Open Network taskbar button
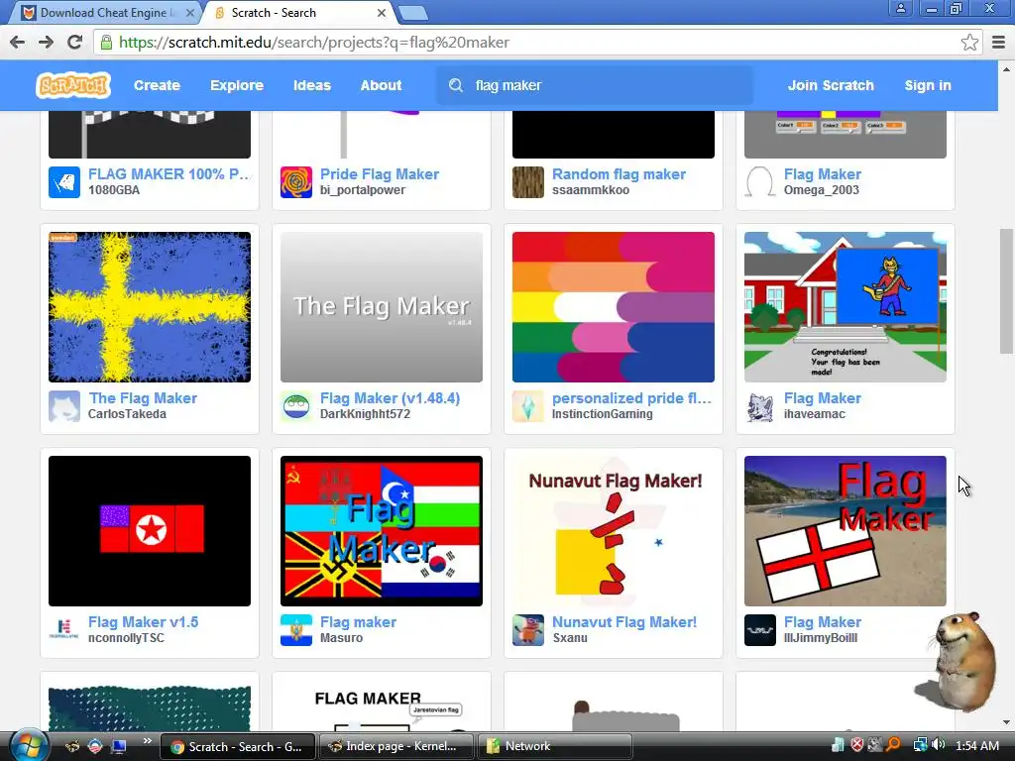This screenshot has height=761, width=1015. click(555, 746)
